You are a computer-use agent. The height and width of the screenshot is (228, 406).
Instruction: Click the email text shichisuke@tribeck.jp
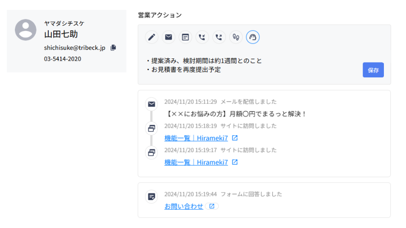[74, 48]
